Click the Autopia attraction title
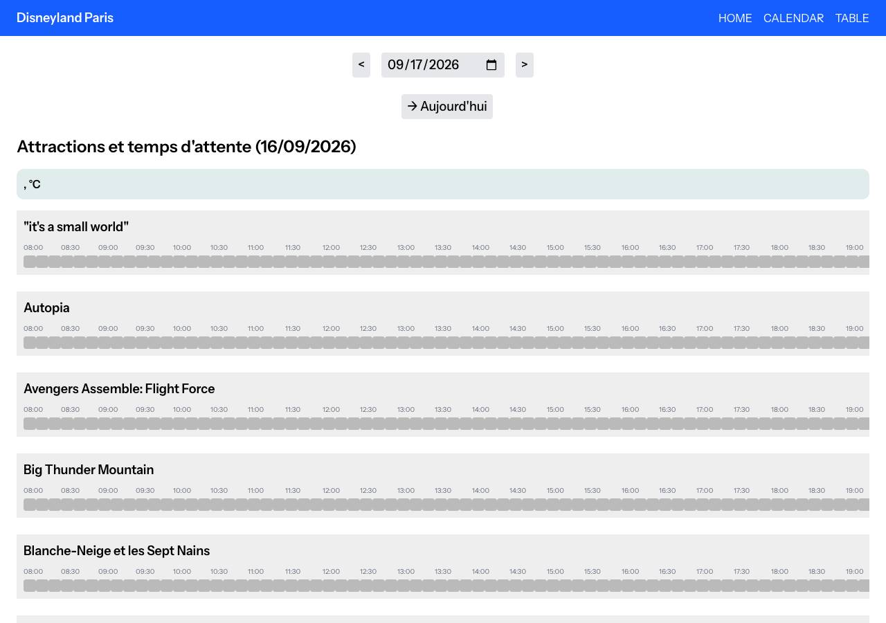The image size is (886, 623). coord(46,308)
